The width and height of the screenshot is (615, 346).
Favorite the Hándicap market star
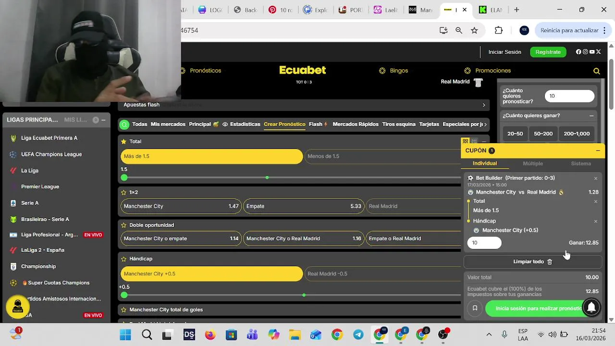pos(123,259)
